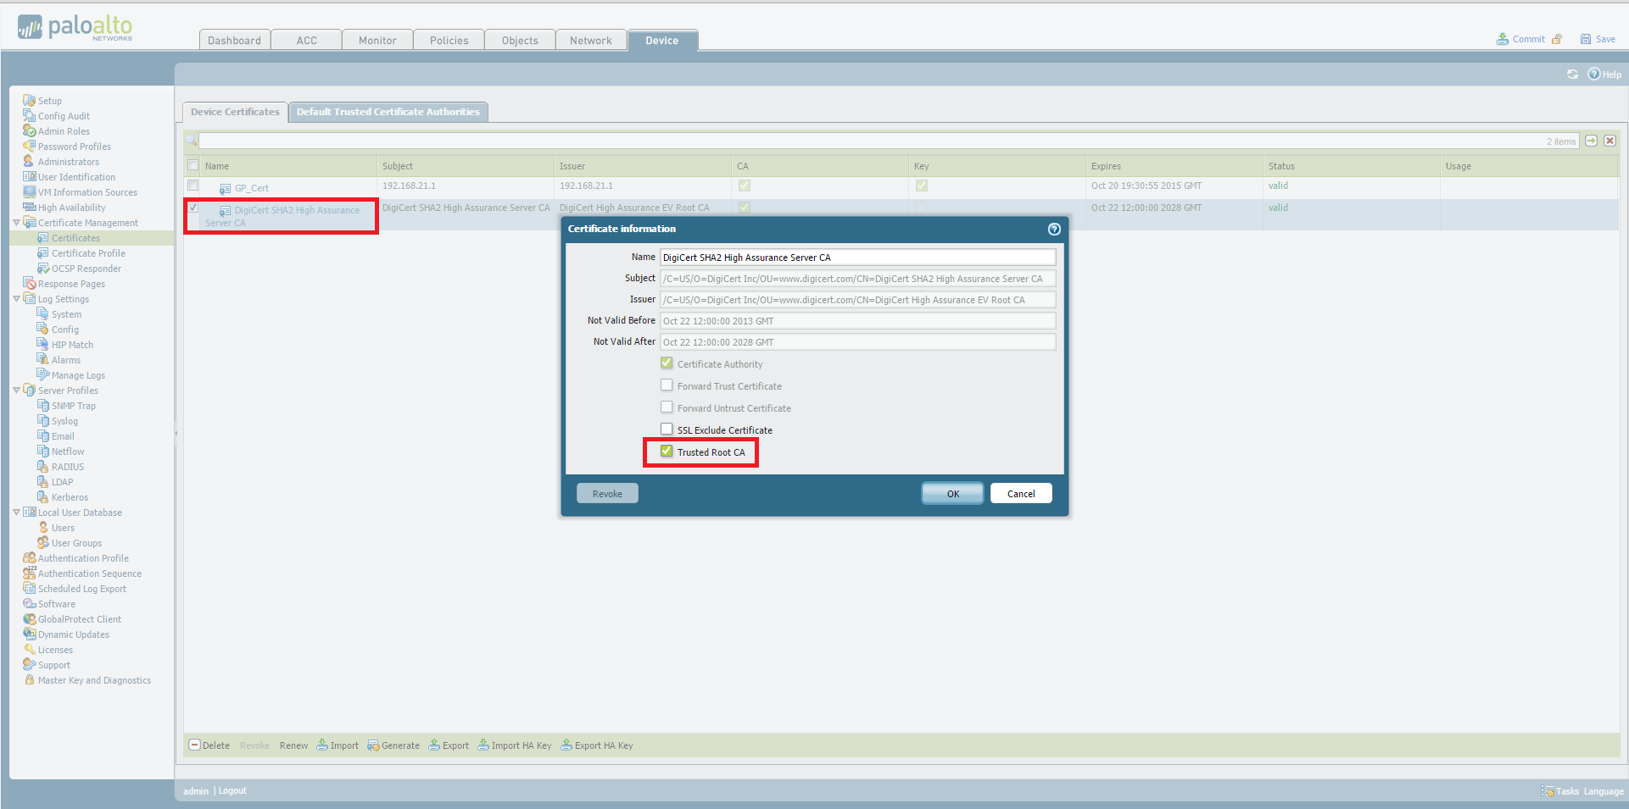Toggle the Trusted Root CA checkbox
Viewport: 1629px width, 809px height.
667,452
